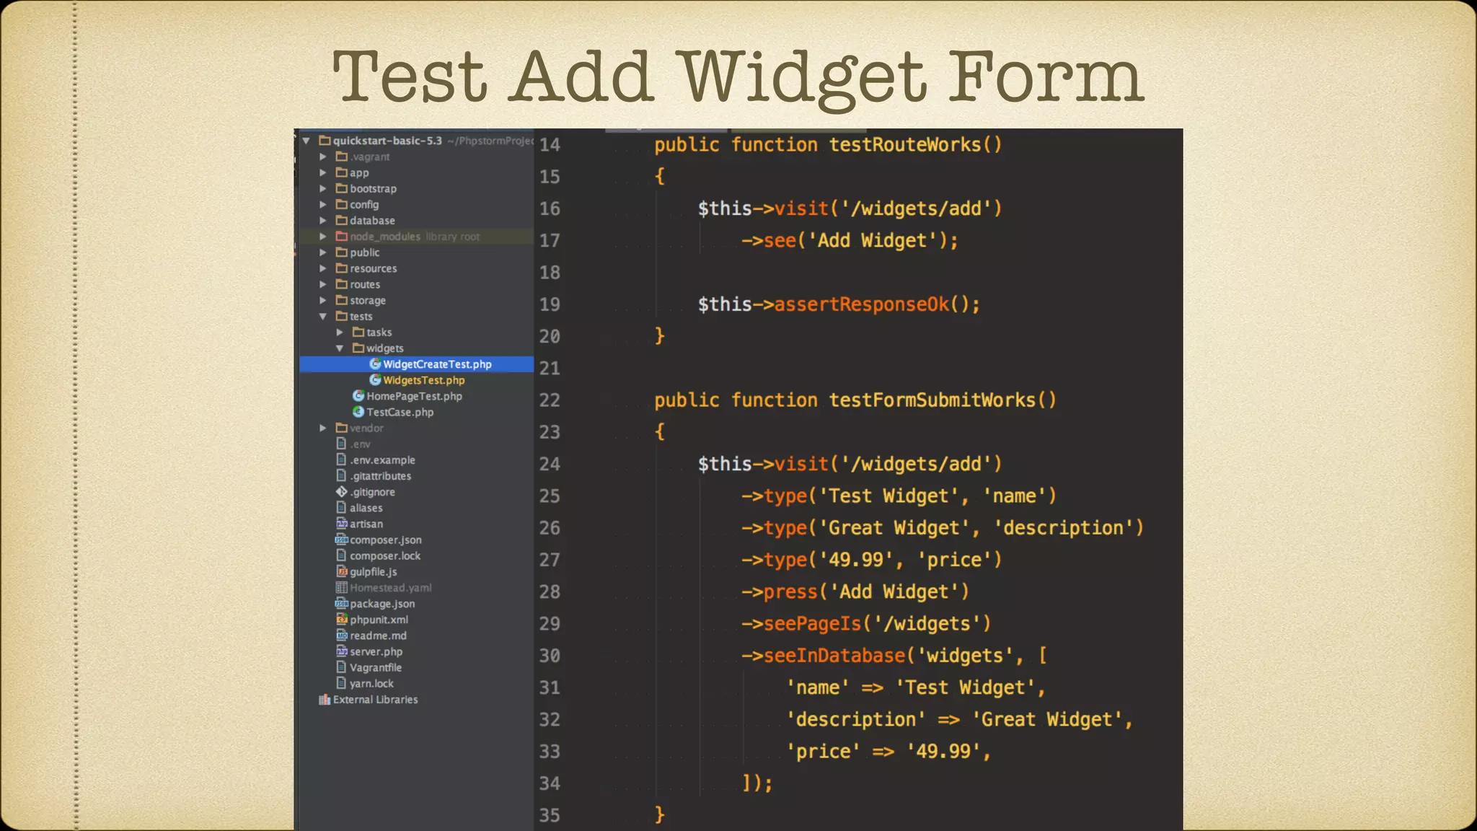Image resolution: width=1477 pixels, height=831 pixels.
Task: Expand the config folder arrow
Action: (323, 204)
